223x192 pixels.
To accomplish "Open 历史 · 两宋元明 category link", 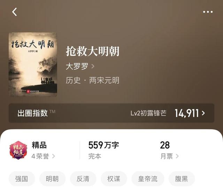I will point(92,80).
